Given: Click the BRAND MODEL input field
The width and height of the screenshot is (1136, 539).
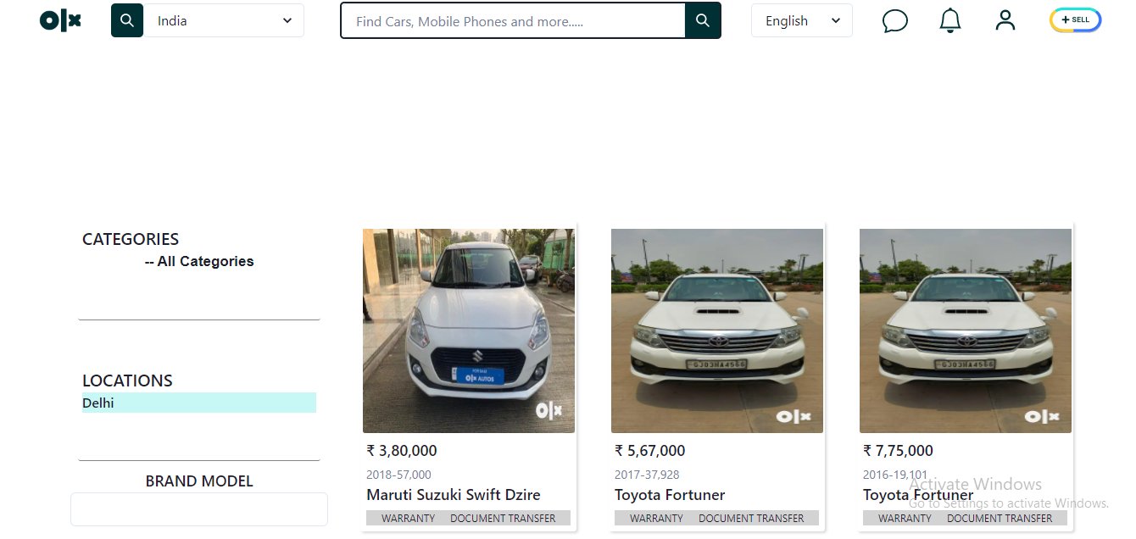Looking at the screenshot, I should 199,509.
